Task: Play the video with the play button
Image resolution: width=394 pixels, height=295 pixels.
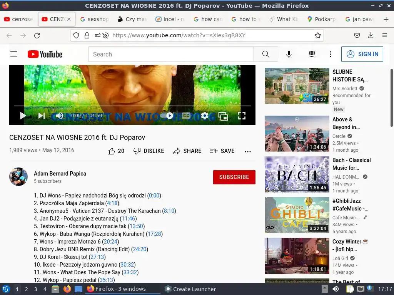Action: pos(23,116)
